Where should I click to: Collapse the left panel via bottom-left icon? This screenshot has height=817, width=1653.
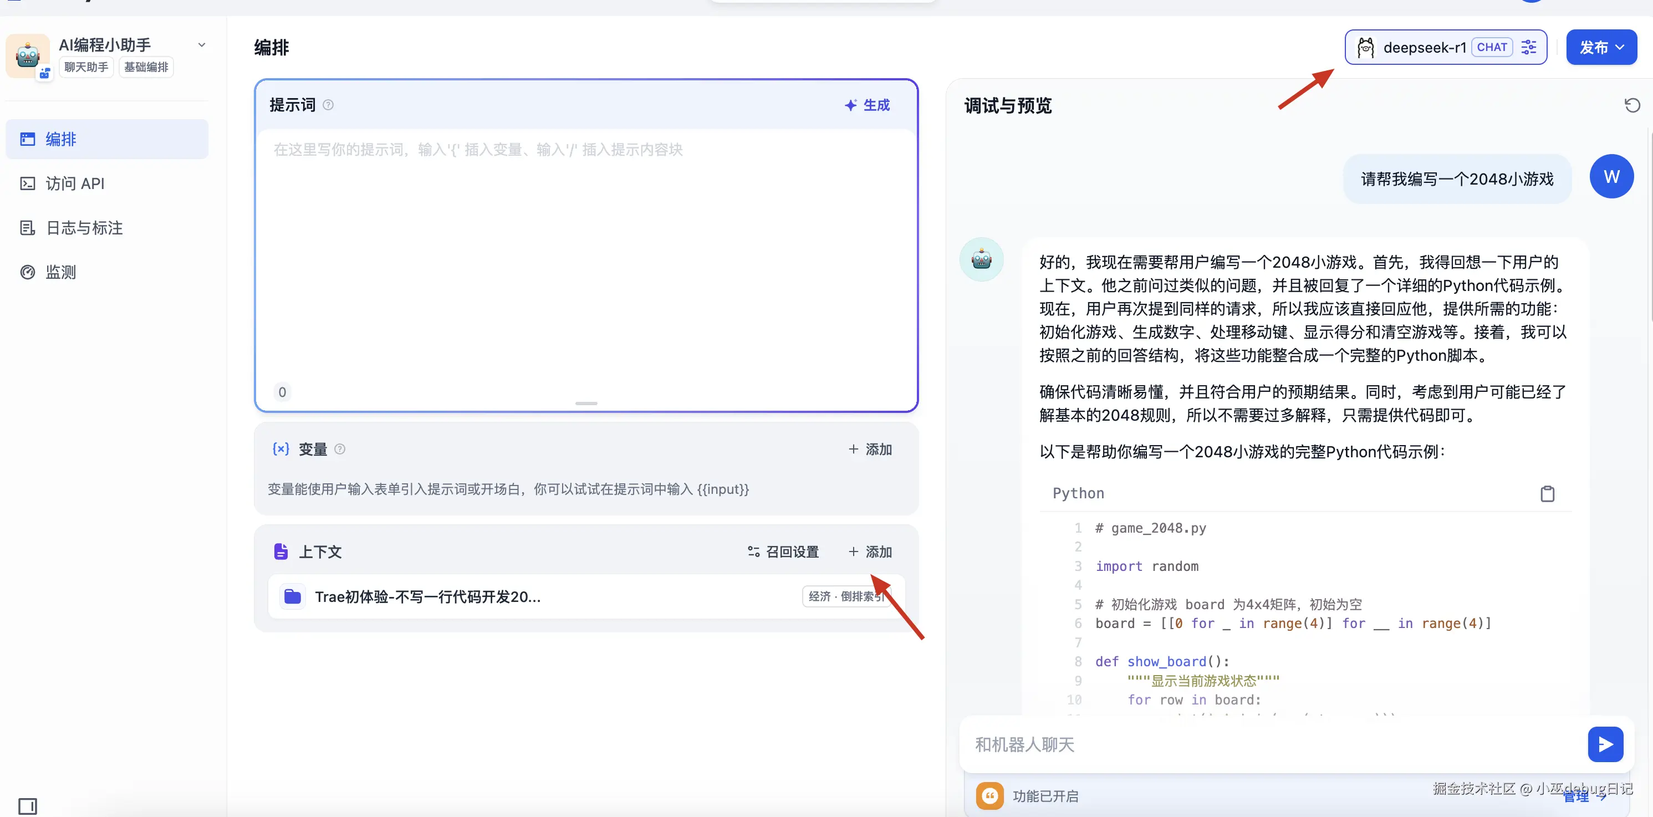pyautogui.click(x=28, y=805)
